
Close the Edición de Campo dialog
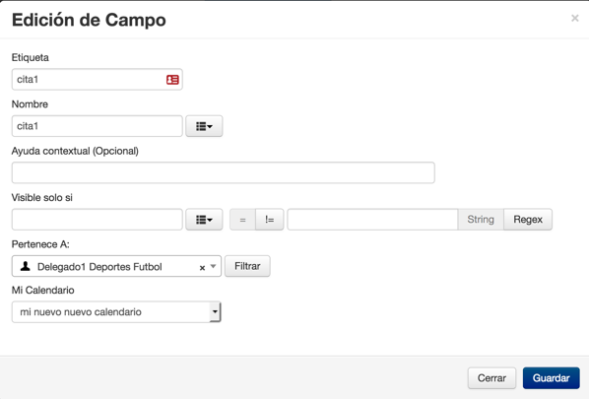575,18
